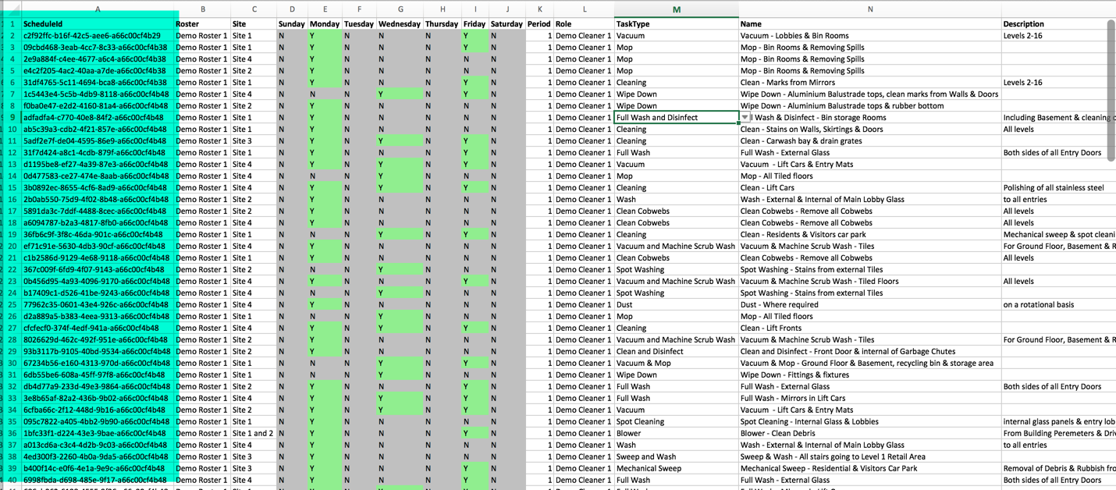Select the 'Sweep and Wash' TaskType cell

coord(676,457)
